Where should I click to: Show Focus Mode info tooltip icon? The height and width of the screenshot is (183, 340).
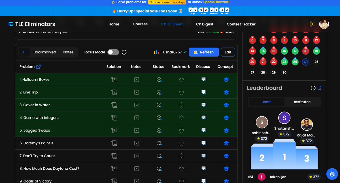124,52
